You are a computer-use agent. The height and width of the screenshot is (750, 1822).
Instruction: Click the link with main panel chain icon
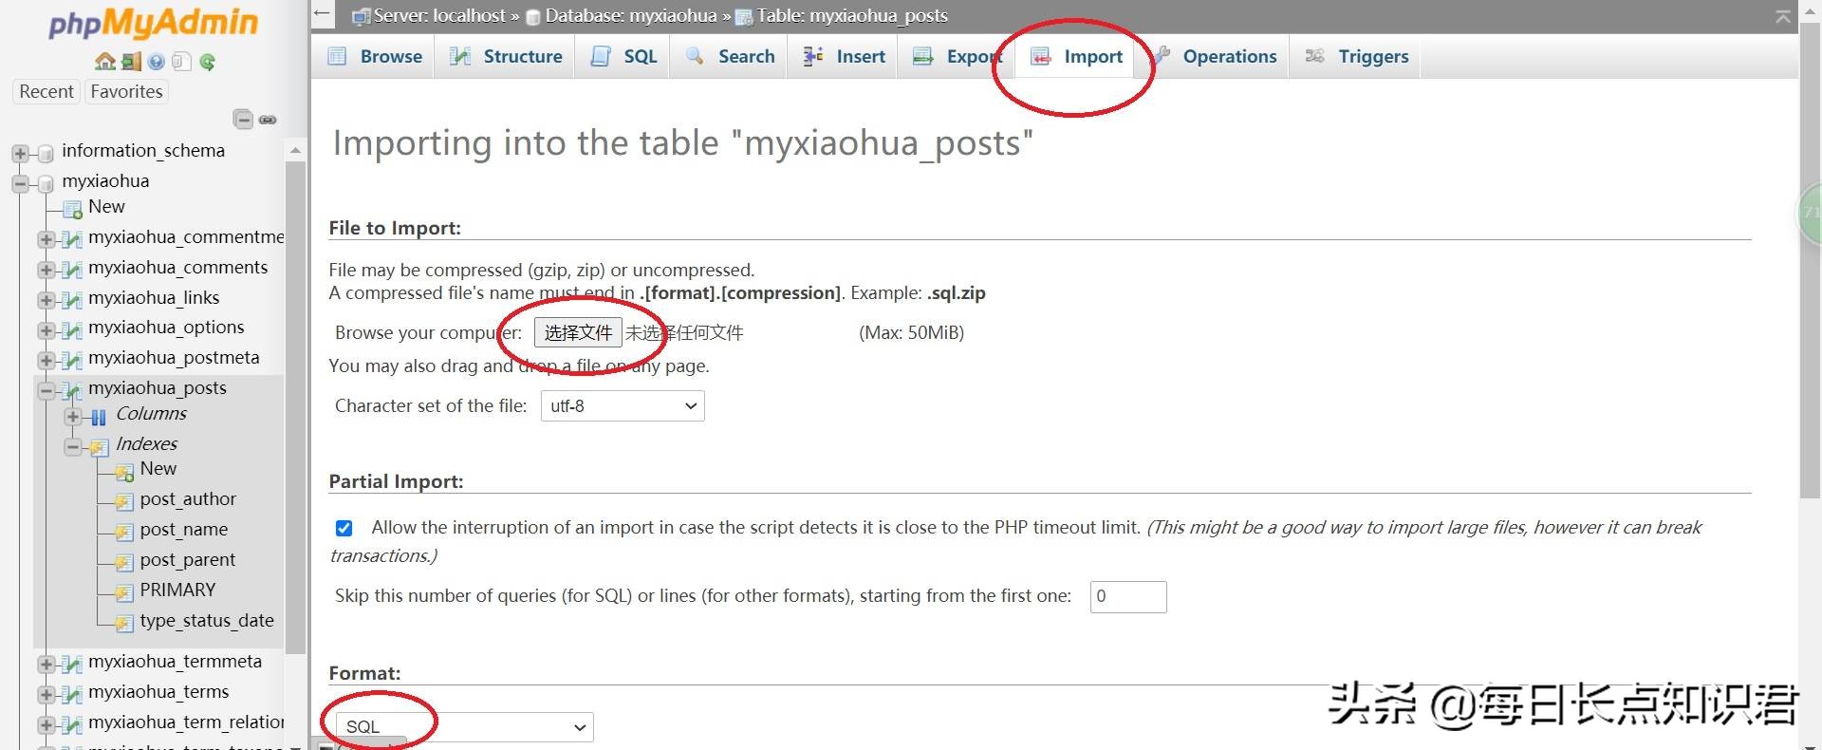pyautogui.click(x=268, y=120)
